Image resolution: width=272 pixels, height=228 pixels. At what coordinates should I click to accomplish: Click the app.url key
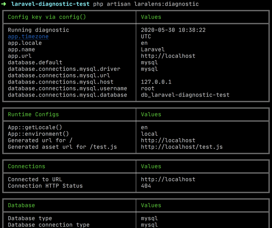(20, 56)
